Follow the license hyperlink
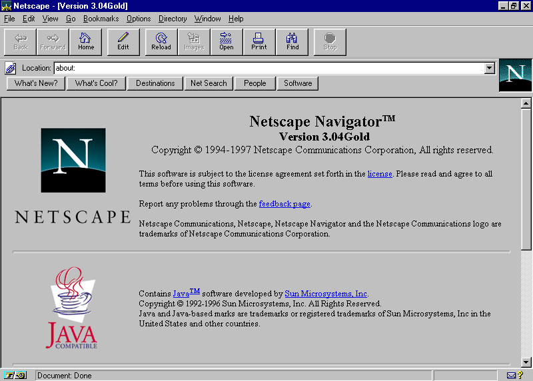Image resolution: width=533 pixels, height=381 pixels. (x=379, y=174)
